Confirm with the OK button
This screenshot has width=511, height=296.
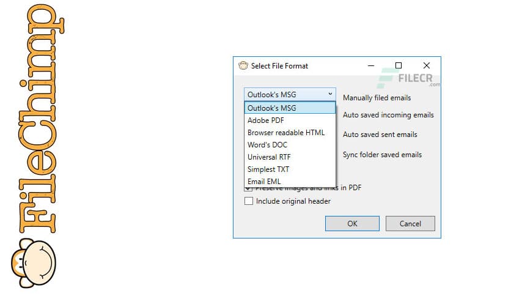point(352,224)
